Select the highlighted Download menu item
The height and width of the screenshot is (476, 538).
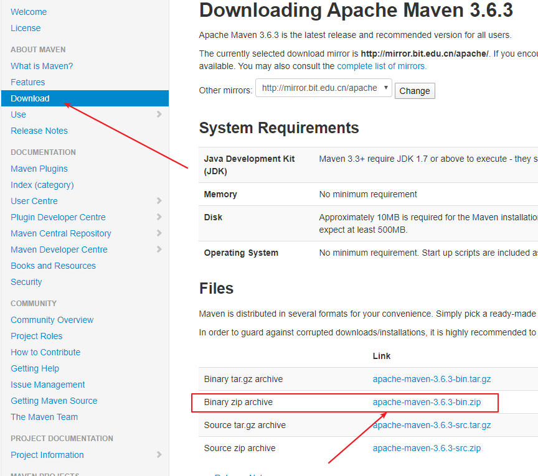85,98
